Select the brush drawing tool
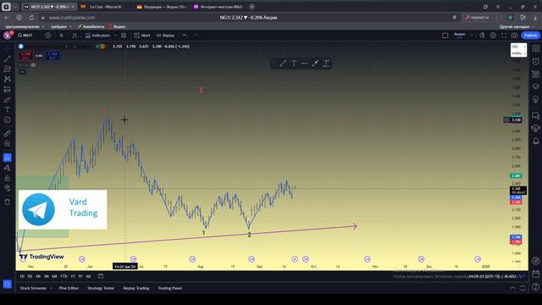The height and width of the screenshot is (305, 542). click(x=8, y=100)
